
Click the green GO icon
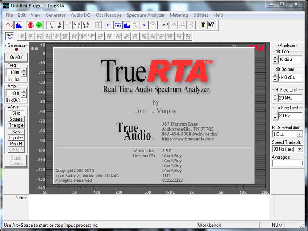[x=39, y=25]
